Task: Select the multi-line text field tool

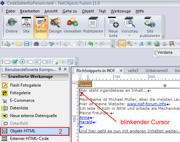Action: click(38, 62)
